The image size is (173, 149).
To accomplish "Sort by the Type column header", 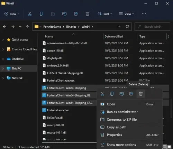I will click(x=142, y=37).
